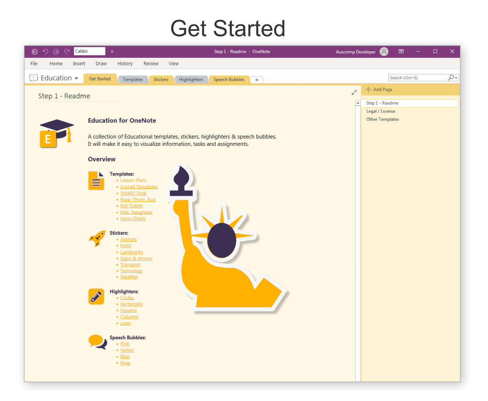Follow the Landmarks stickers link
The width and height of the screenshot is (488, 401).
pos(132,252)
